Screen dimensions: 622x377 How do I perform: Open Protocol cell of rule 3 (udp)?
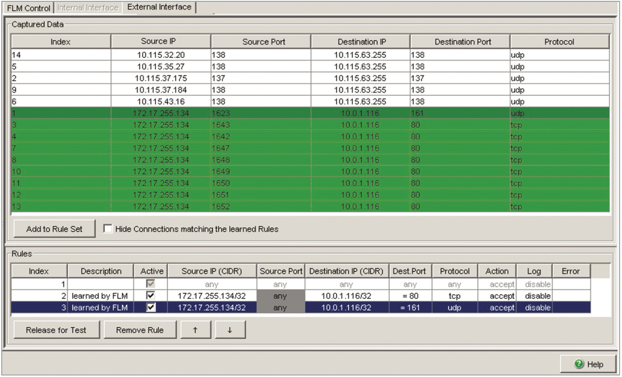coord(454,307)
